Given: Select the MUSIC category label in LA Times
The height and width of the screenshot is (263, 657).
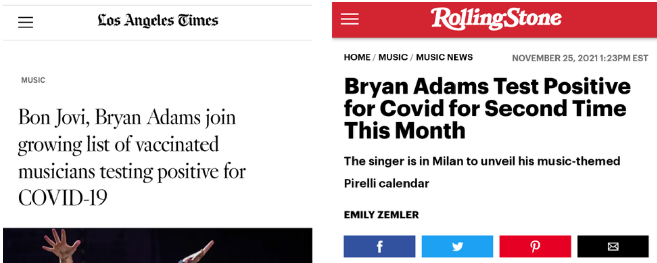Looking at the screenshot, I should click(x=33, y=80).
